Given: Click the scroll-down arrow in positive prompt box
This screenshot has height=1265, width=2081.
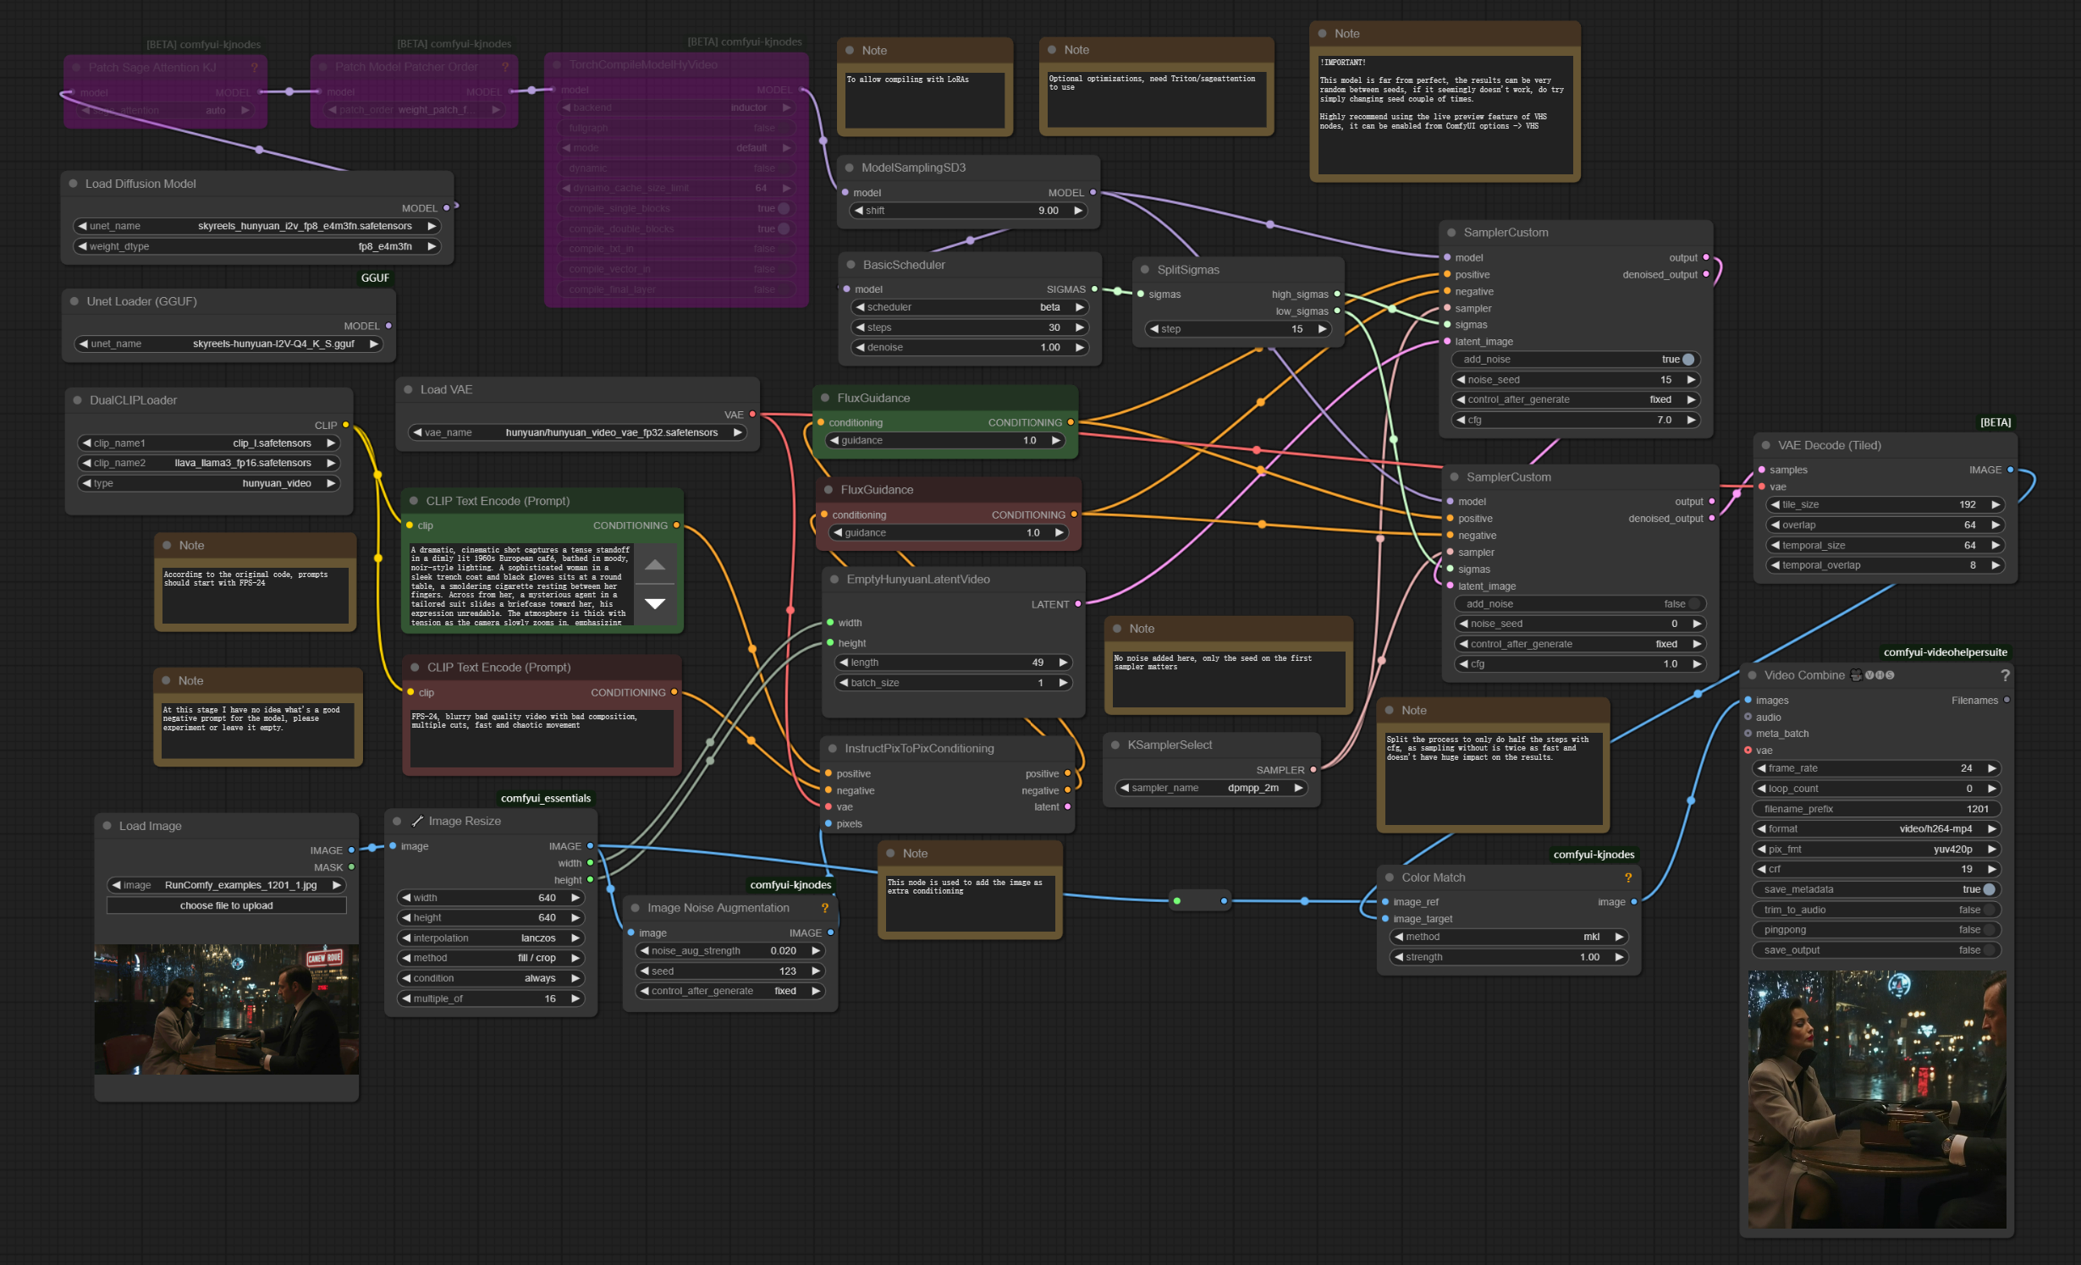Looking at the screenshot, I should point(655,603).
